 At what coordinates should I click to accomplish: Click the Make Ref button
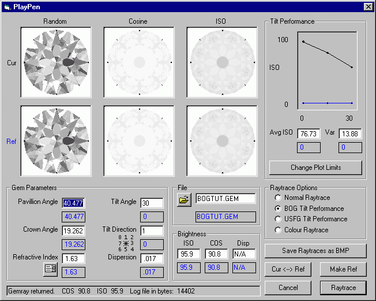coord(343,269)
